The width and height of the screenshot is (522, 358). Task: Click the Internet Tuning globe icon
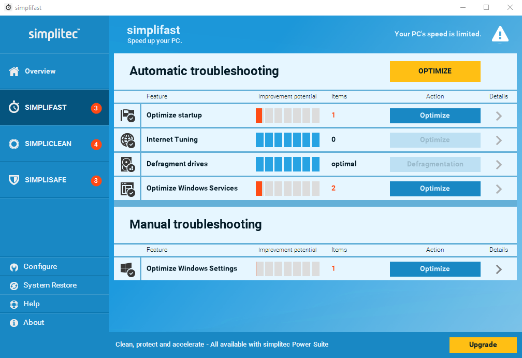[127, 140]
